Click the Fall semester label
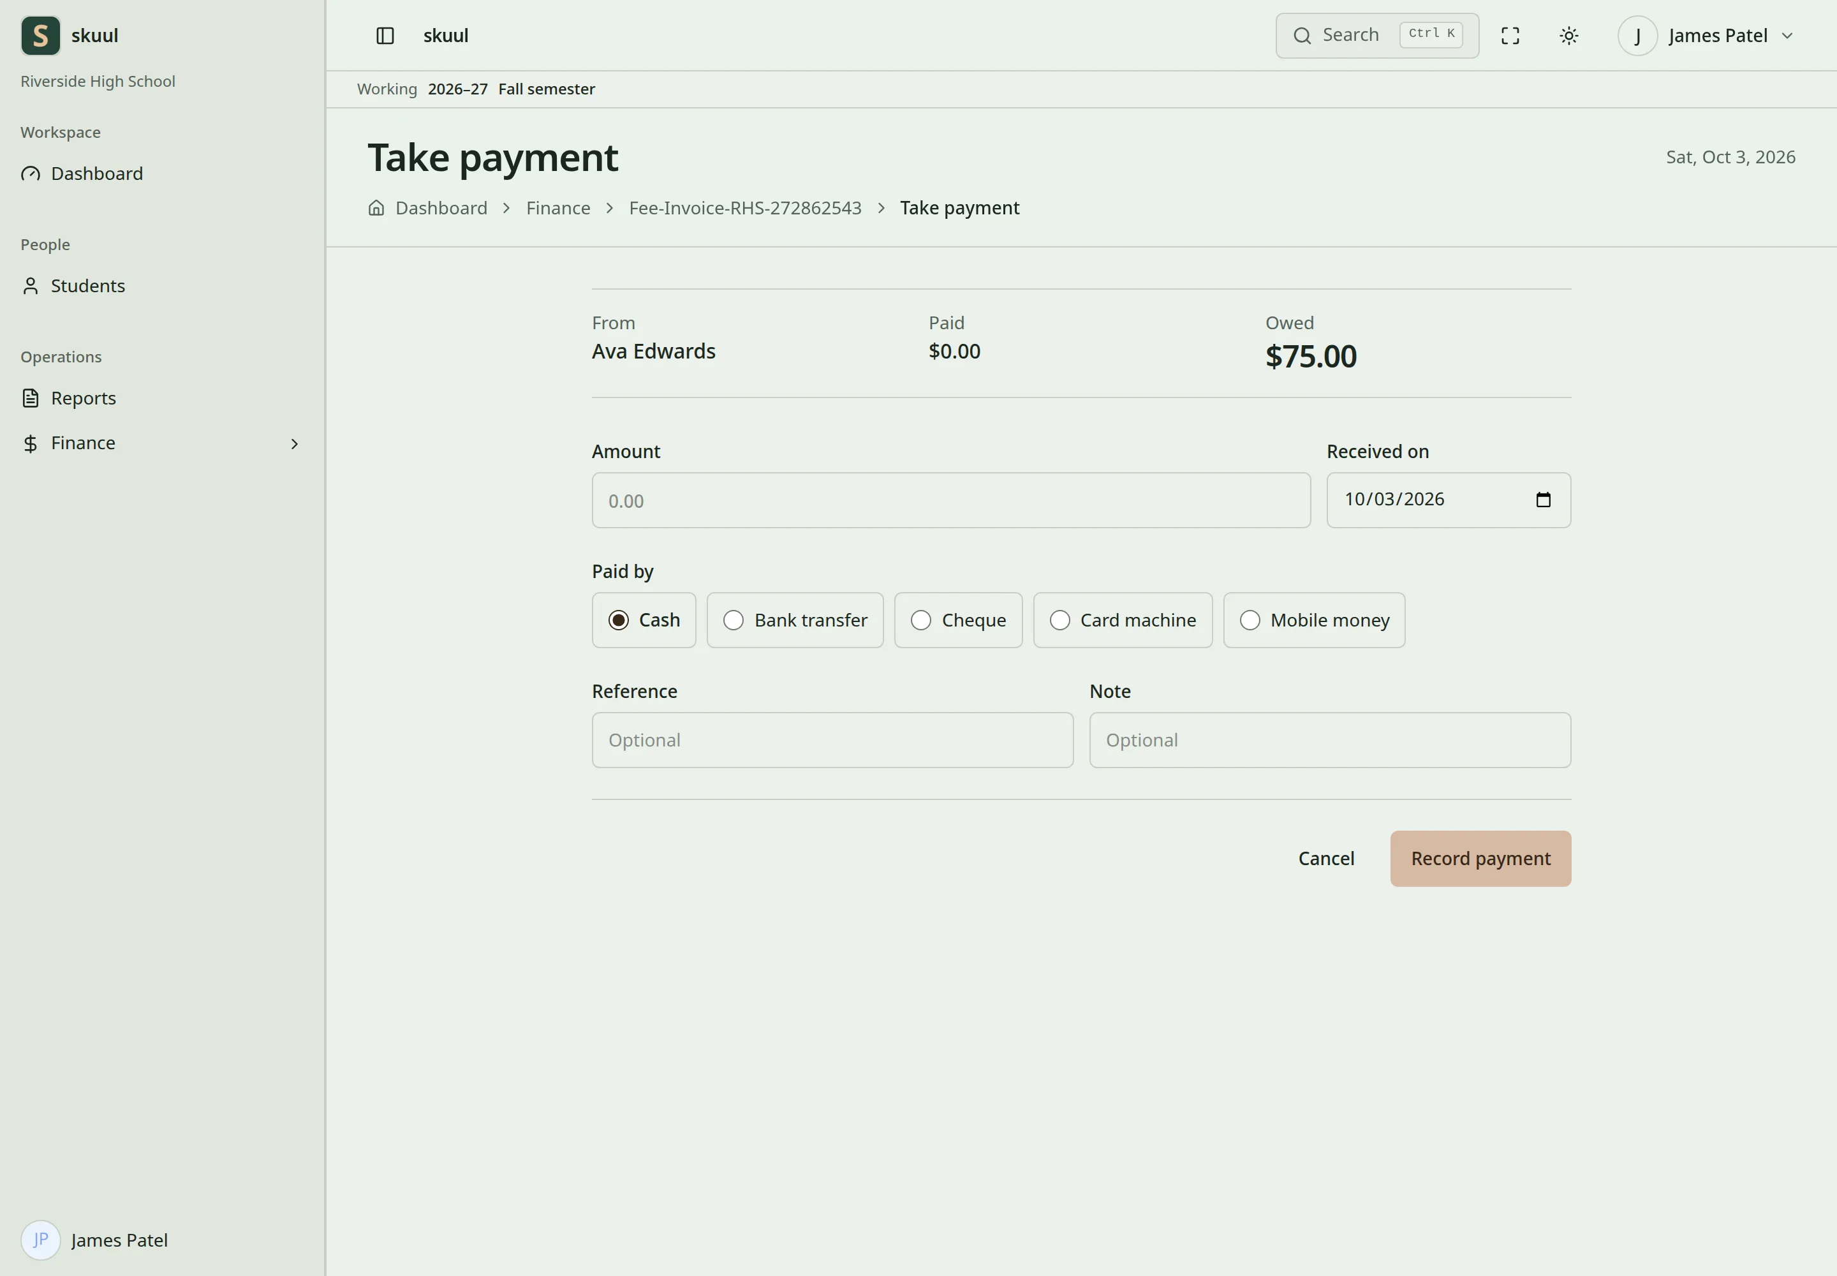1837x1276 pixels. coord(547,89)
